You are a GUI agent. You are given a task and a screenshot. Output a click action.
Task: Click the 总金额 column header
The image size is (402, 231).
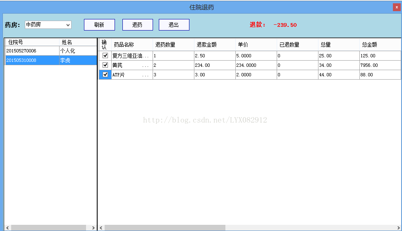tap(380, 45)
